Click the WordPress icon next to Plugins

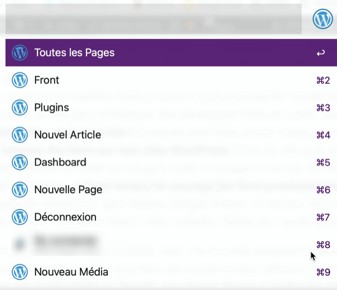20,107
